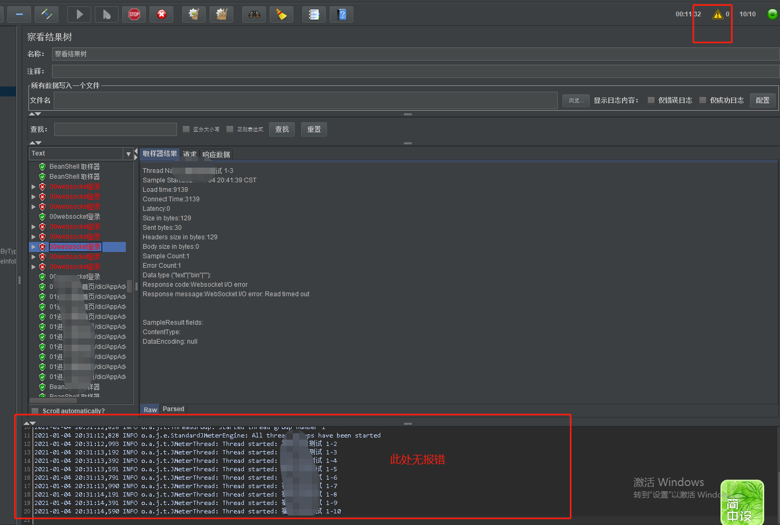Viewport: 780px width, 525px height.
Task: Enable the 仅错误日志 checkbox
Action: tap(651, 100)
